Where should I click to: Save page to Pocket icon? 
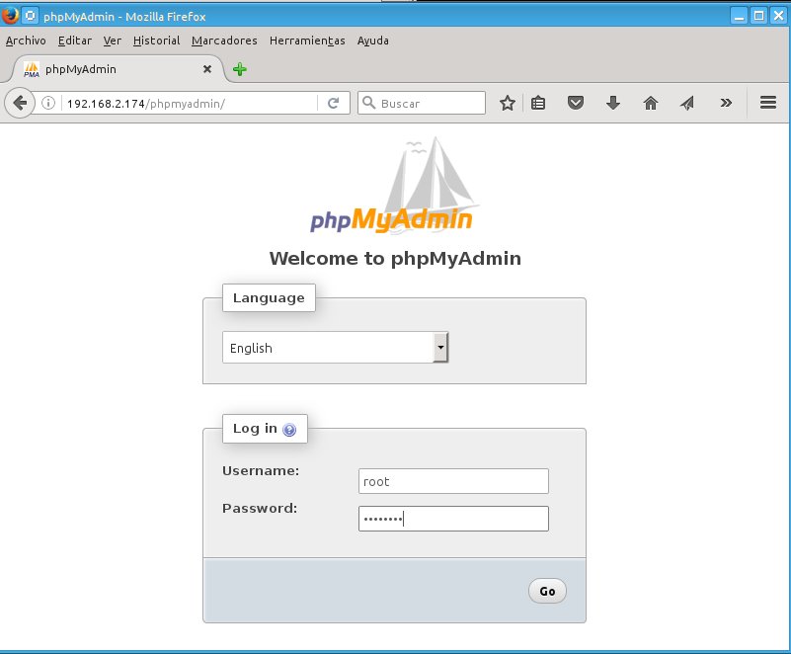coord(576,103)
